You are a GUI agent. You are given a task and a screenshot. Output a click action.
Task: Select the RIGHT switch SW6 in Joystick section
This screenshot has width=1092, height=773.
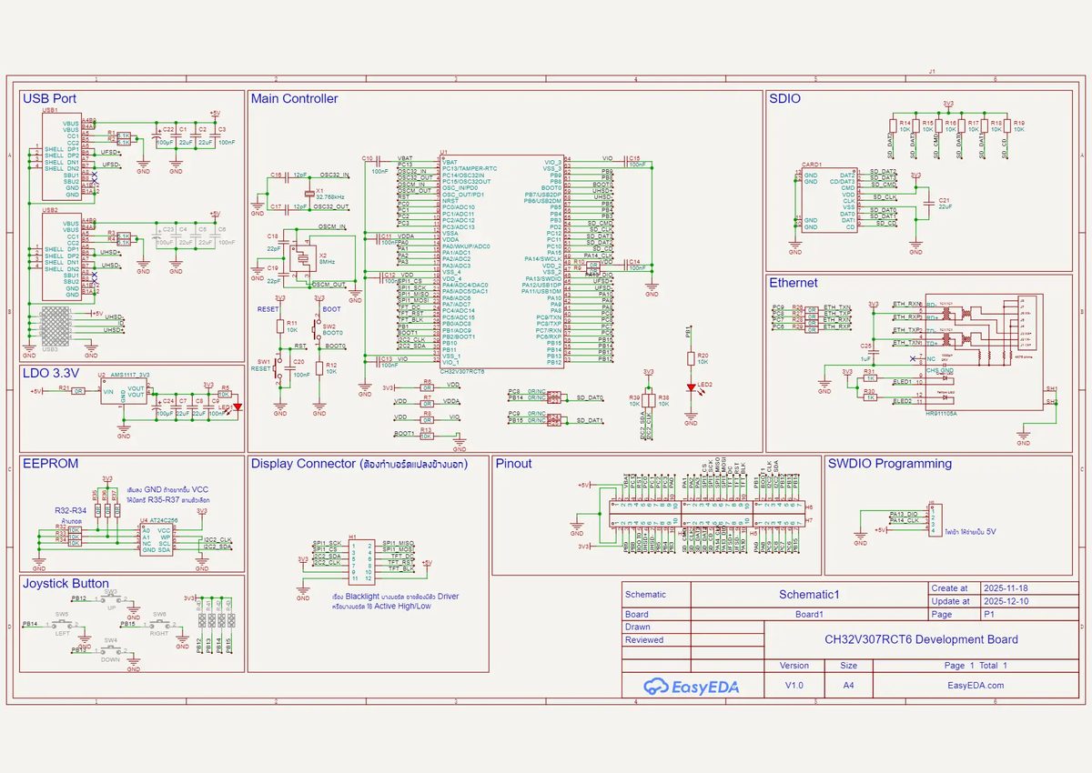point(160,624)
